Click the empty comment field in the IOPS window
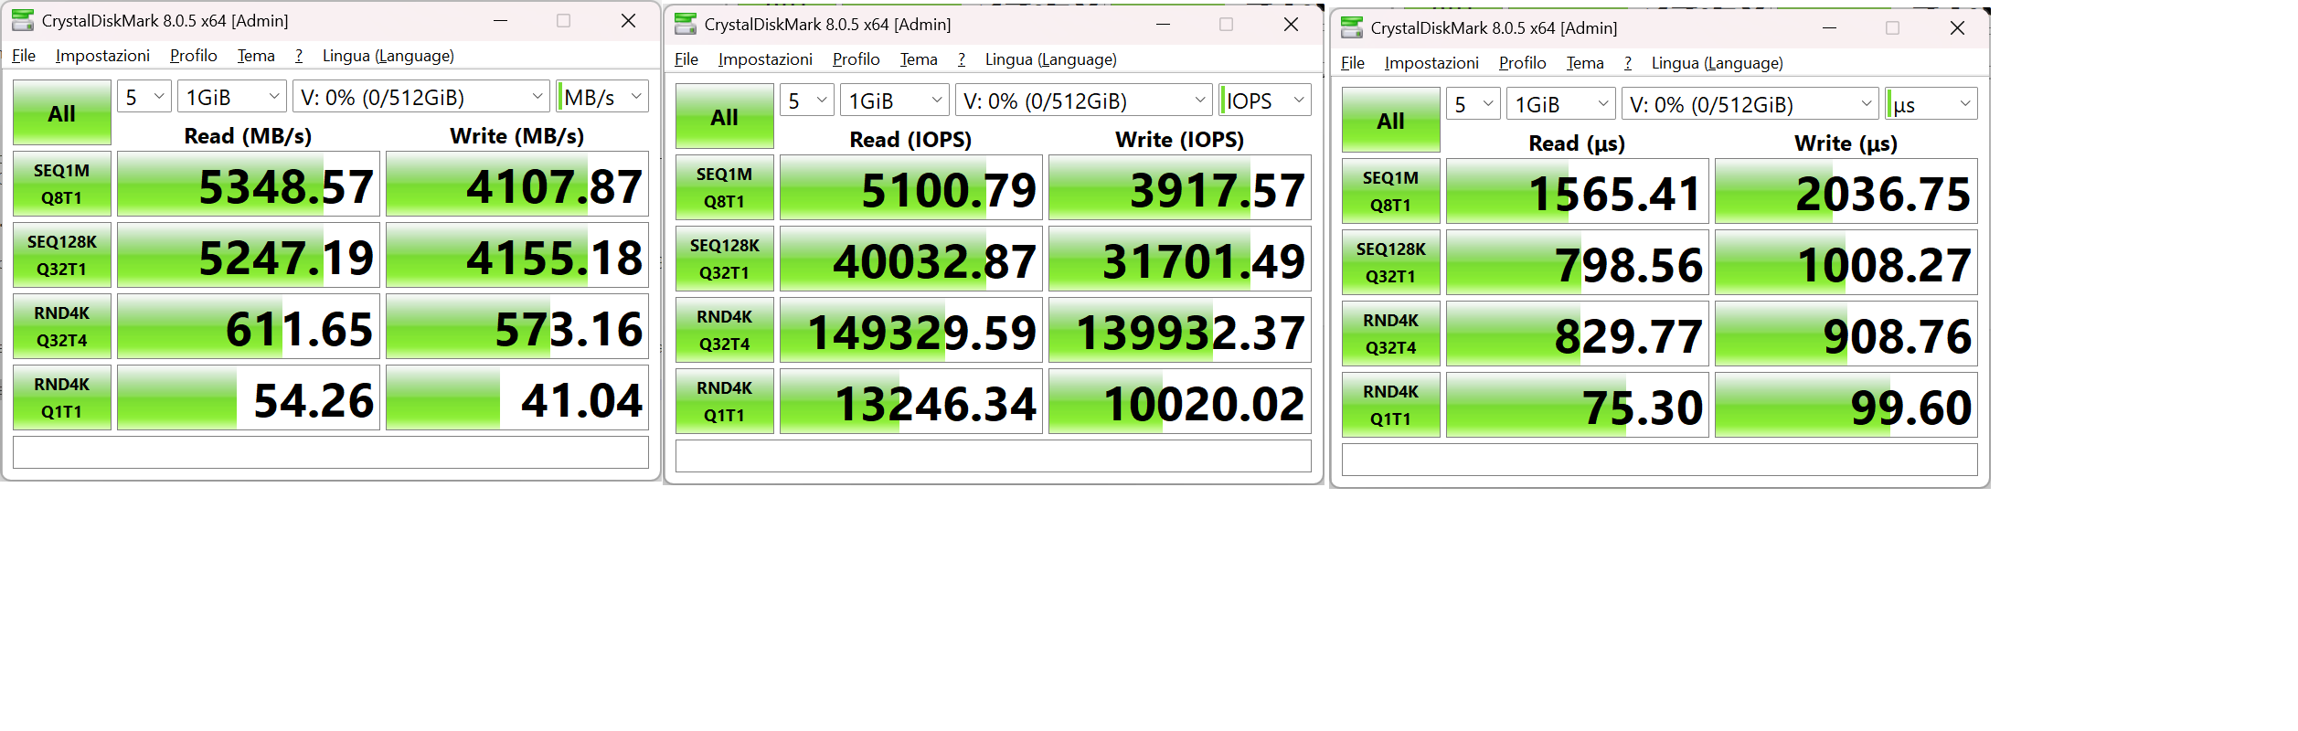The height and width of the screenshot is (731, 2298). tap(993, 456)
